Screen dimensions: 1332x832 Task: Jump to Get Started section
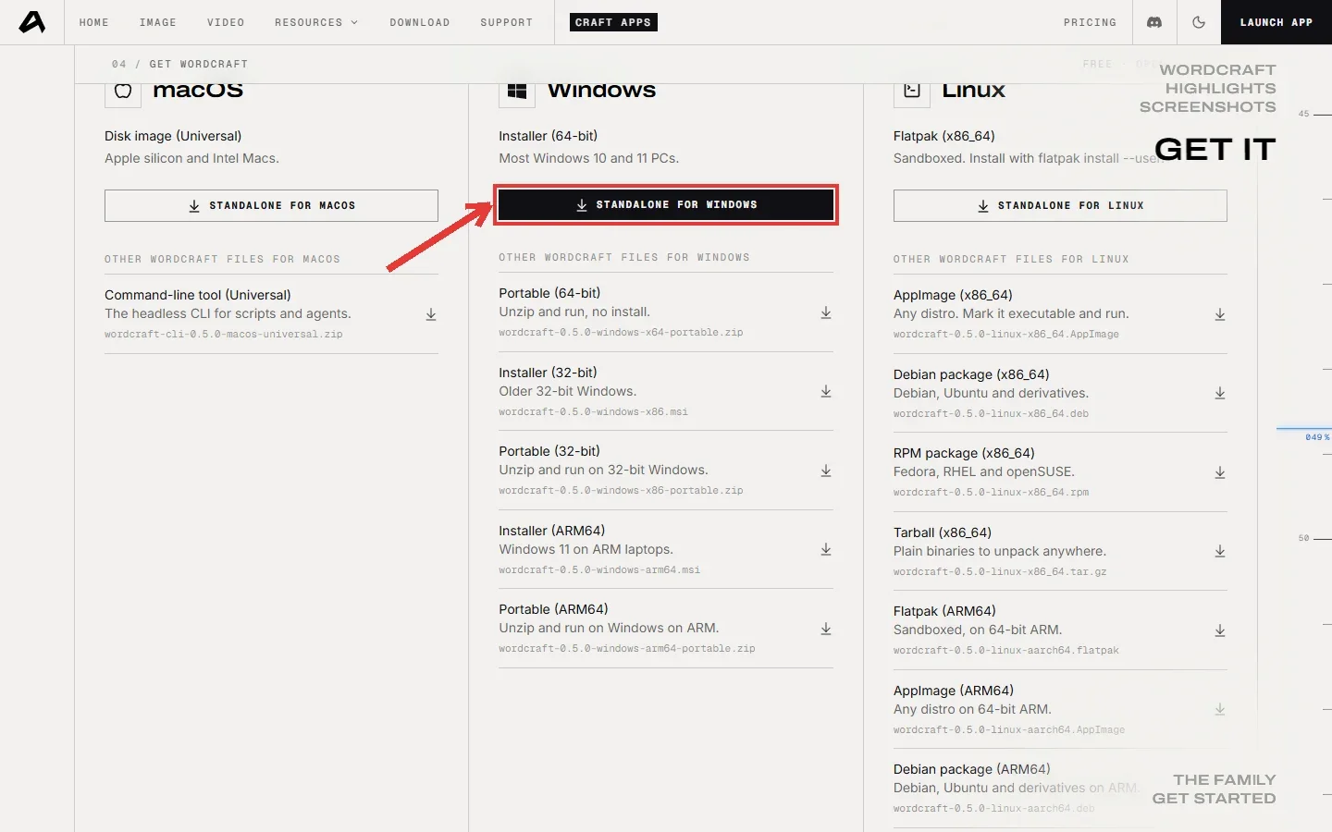click(1214, 799)
